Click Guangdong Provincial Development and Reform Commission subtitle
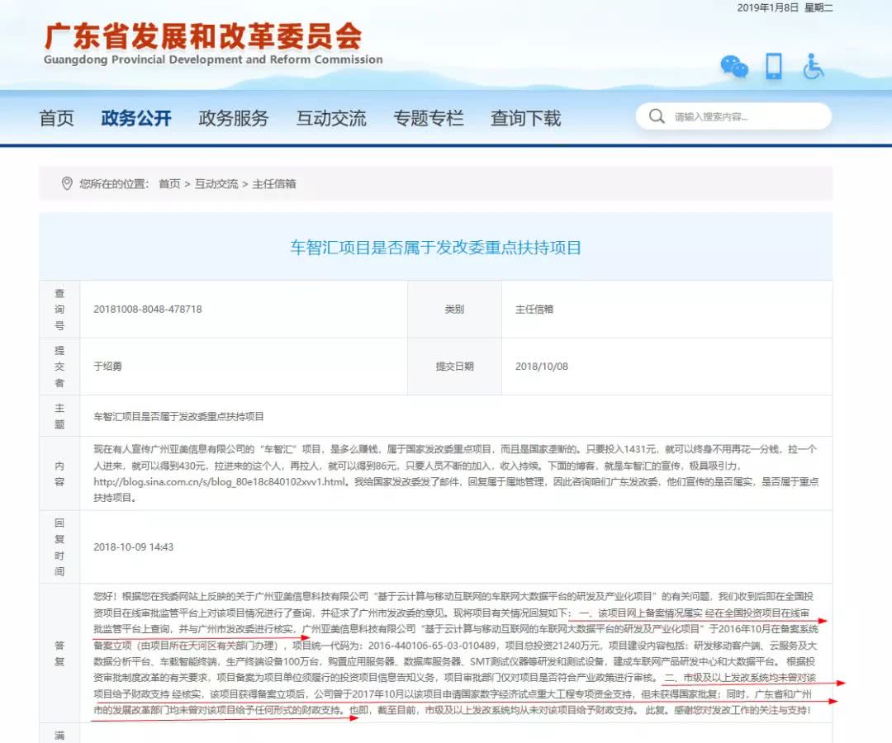This screenshot has height=743, width=892. click(213, 59)
